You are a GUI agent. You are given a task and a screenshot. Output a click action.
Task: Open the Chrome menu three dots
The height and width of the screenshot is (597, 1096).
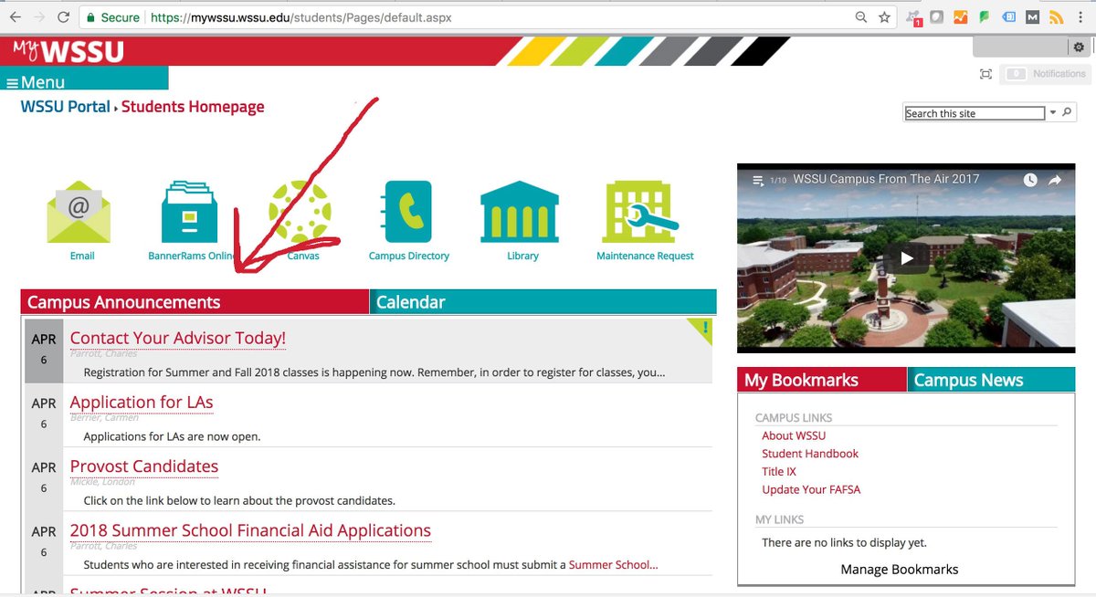pos(1081,17)
